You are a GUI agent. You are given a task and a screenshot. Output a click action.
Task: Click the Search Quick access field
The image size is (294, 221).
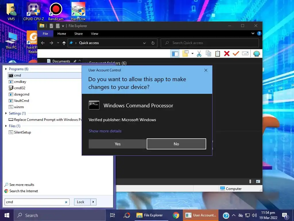click(x=210, y=43)
